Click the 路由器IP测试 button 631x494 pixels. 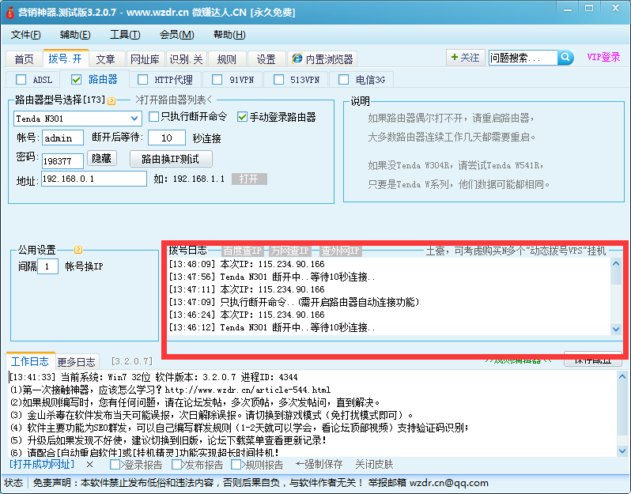[170, 159]
